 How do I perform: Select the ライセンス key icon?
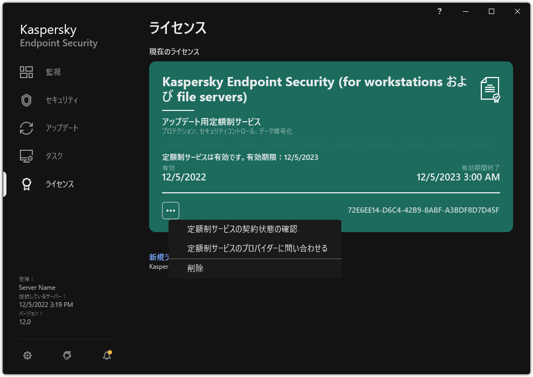coord(26,184)
